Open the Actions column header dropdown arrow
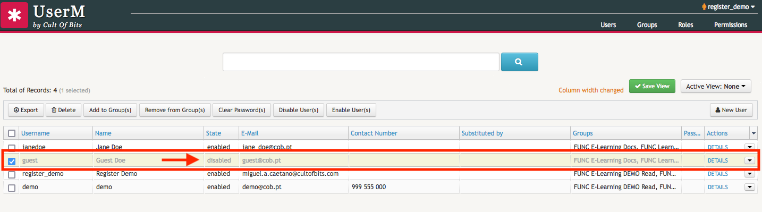Screen dimensions: 762x212 pyautogui.click(x=753, y=133)
